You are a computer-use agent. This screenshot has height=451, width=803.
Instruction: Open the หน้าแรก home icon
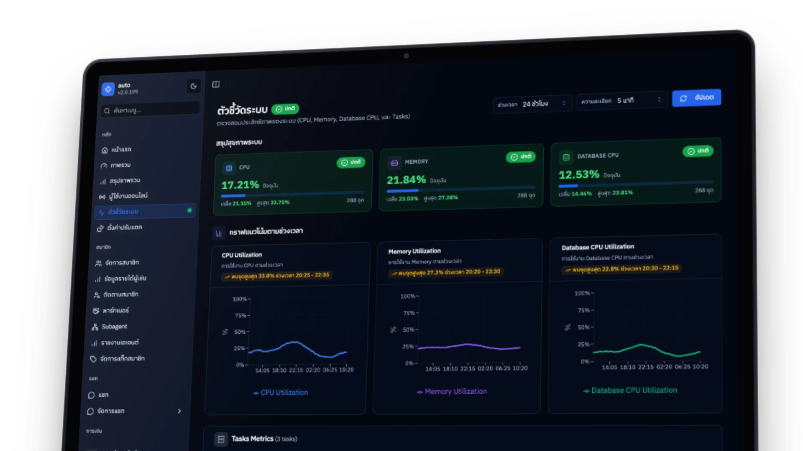[x=105, y=150]
